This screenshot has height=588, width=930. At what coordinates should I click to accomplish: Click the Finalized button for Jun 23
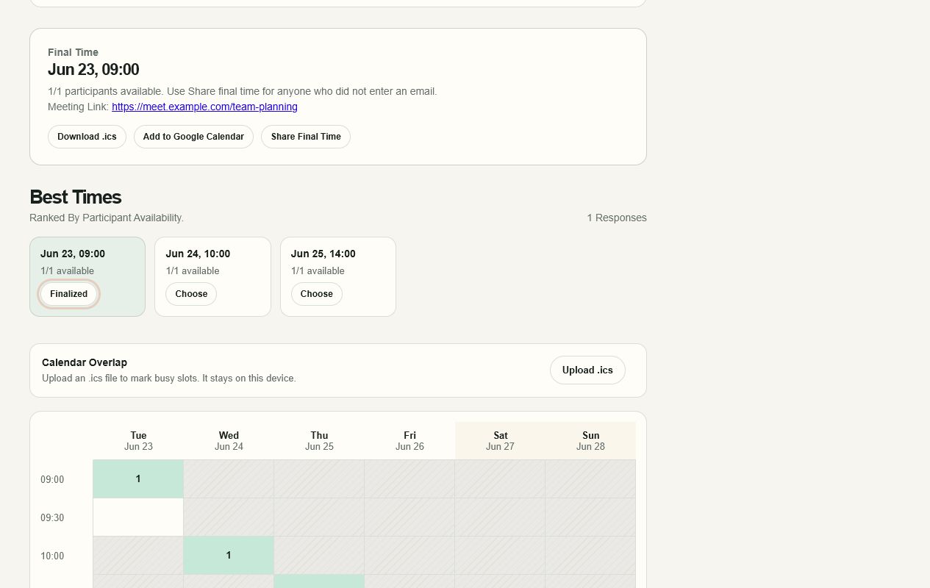(68, 294)
